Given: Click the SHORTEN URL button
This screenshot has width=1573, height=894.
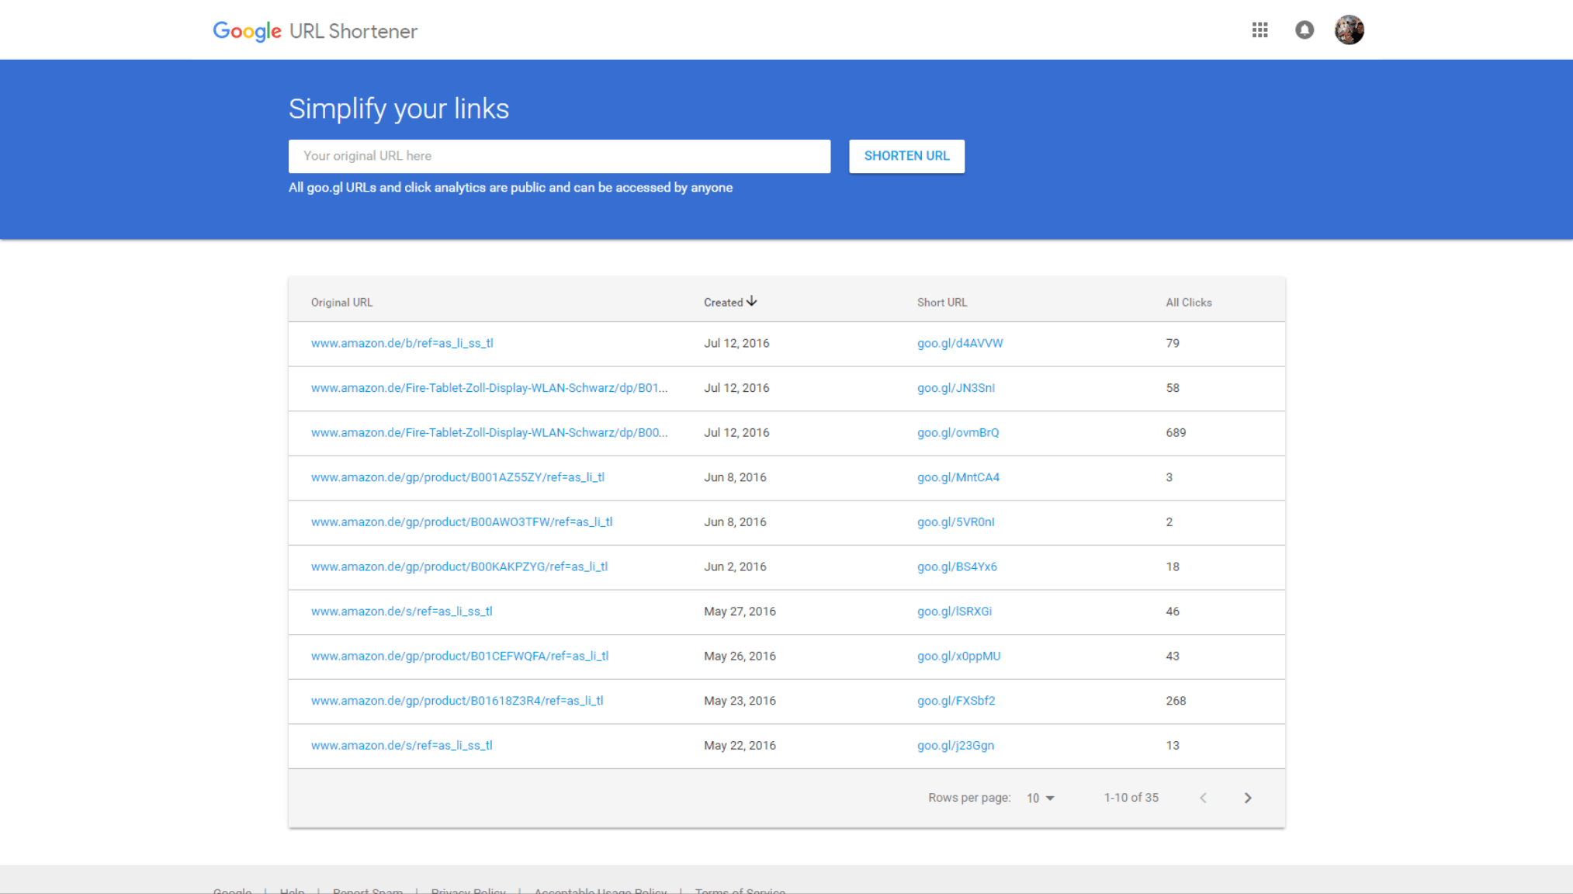Looking at the screenshot, I should pyautogui.click(x=906, y=156).
